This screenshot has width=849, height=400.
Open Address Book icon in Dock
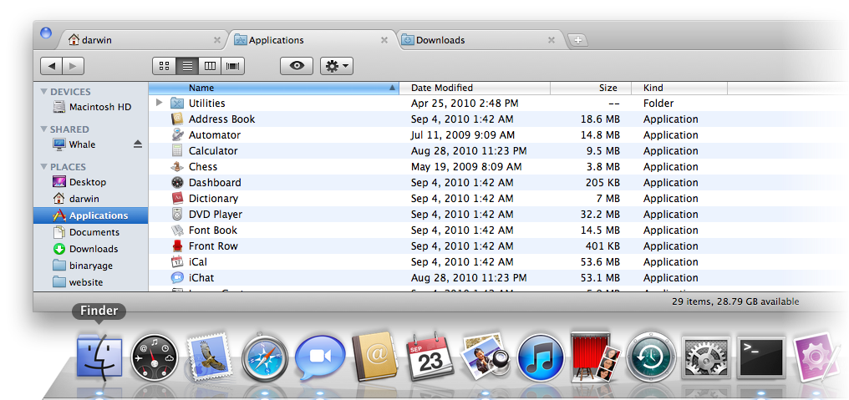point(374,356)
